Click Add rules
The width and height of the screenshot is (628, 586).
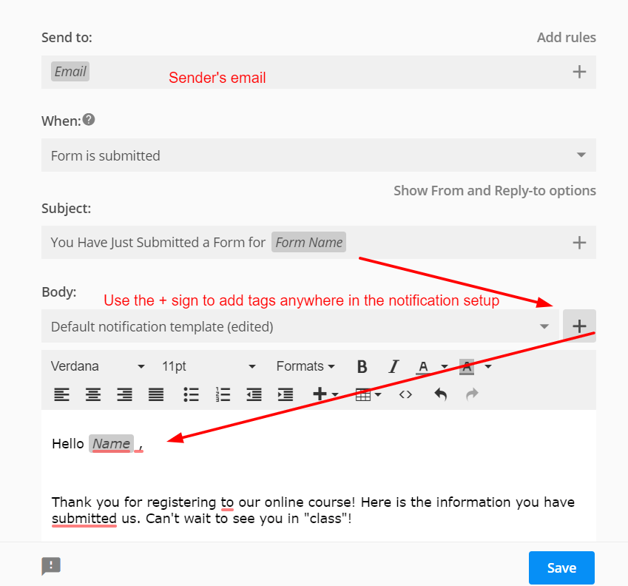click(567, 37)
